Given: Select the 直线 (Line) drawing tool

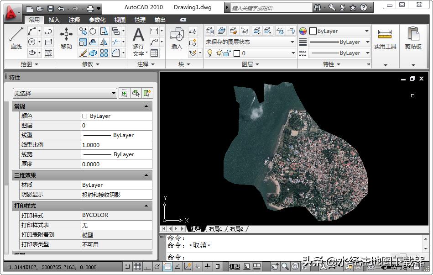Looking at the screenshot, I should click(16, 38).
